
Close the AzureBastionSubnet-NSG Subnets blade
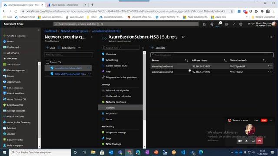(271, 37)
